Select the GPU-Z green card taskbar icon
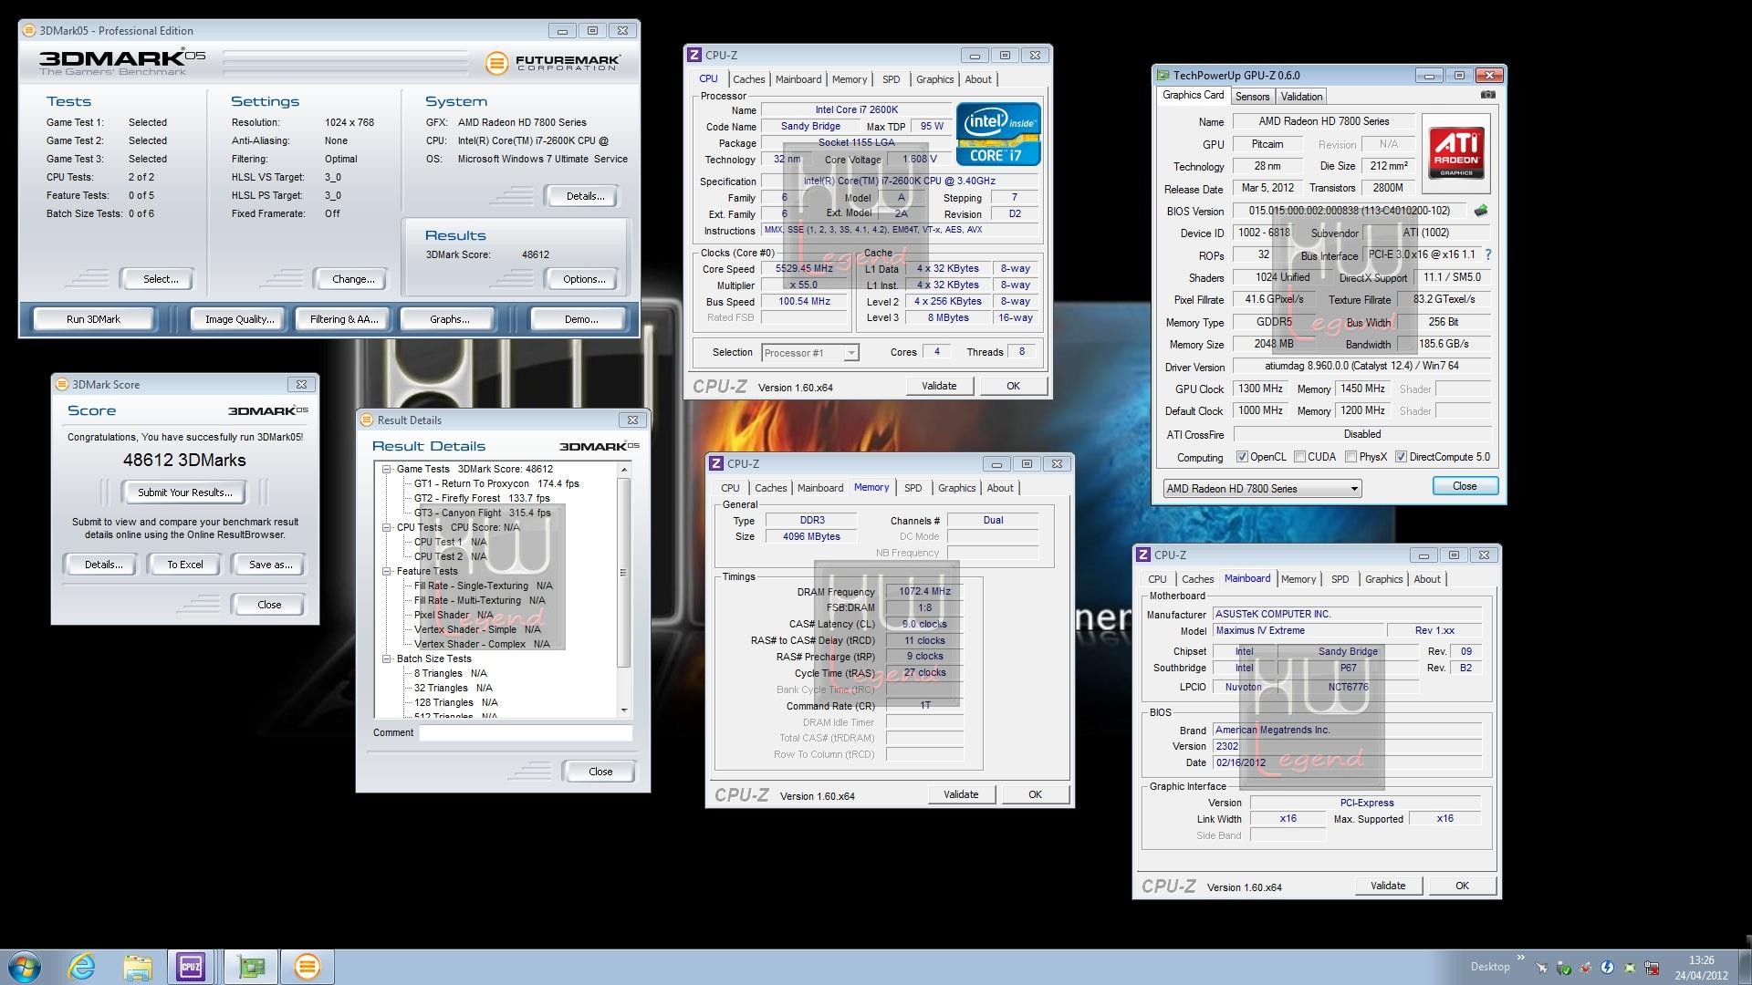Screen dimensions: 1752x985 click(x=251, y=967)
